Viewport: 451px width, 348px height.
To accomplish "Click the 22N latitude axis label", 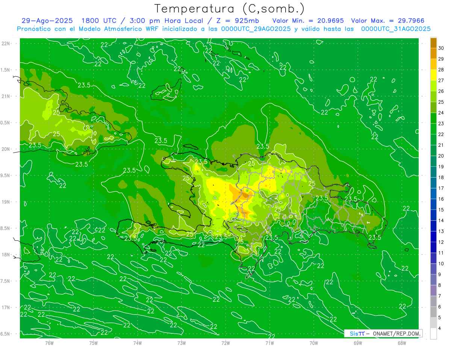I will tap(6, 43).
